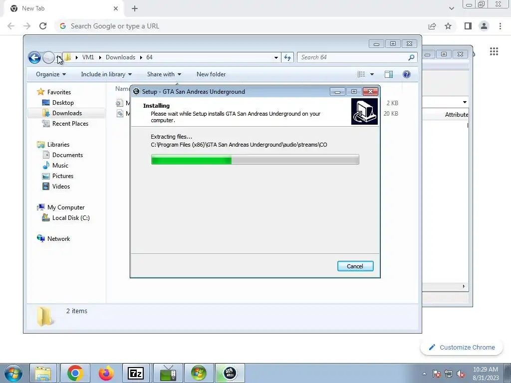Expand the view options dropdown arrow
Viewport: 511px width, 383px height.
(372, 74)
